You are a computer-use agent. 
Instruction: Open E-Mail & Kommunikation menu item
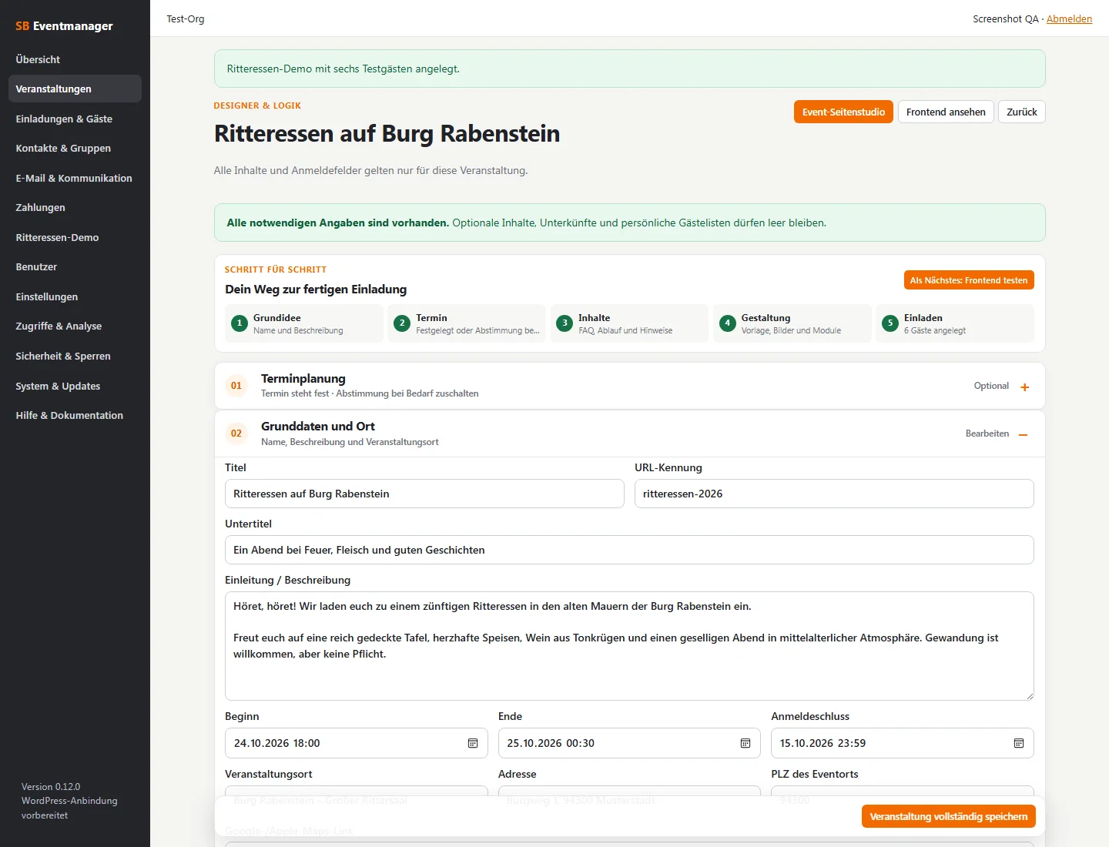tap(75, 178)
